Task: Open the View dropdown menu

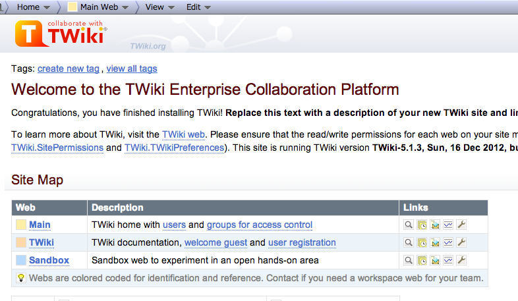Action: click(159, 7)
